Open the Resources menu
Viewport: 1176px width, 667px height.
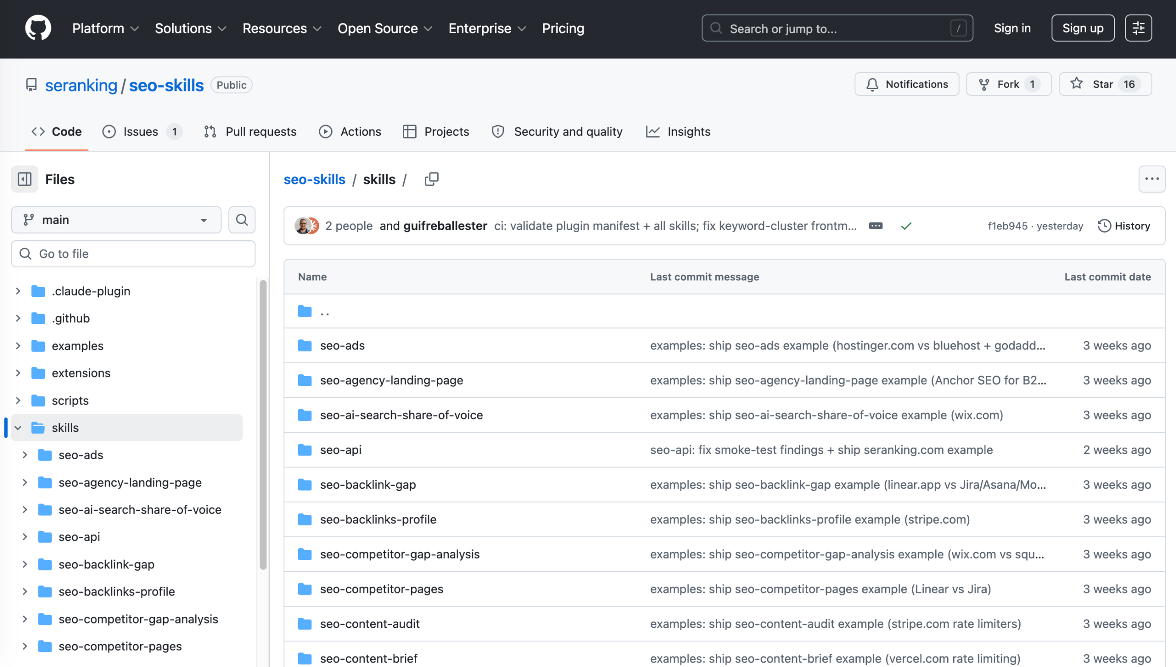point(282,28)
